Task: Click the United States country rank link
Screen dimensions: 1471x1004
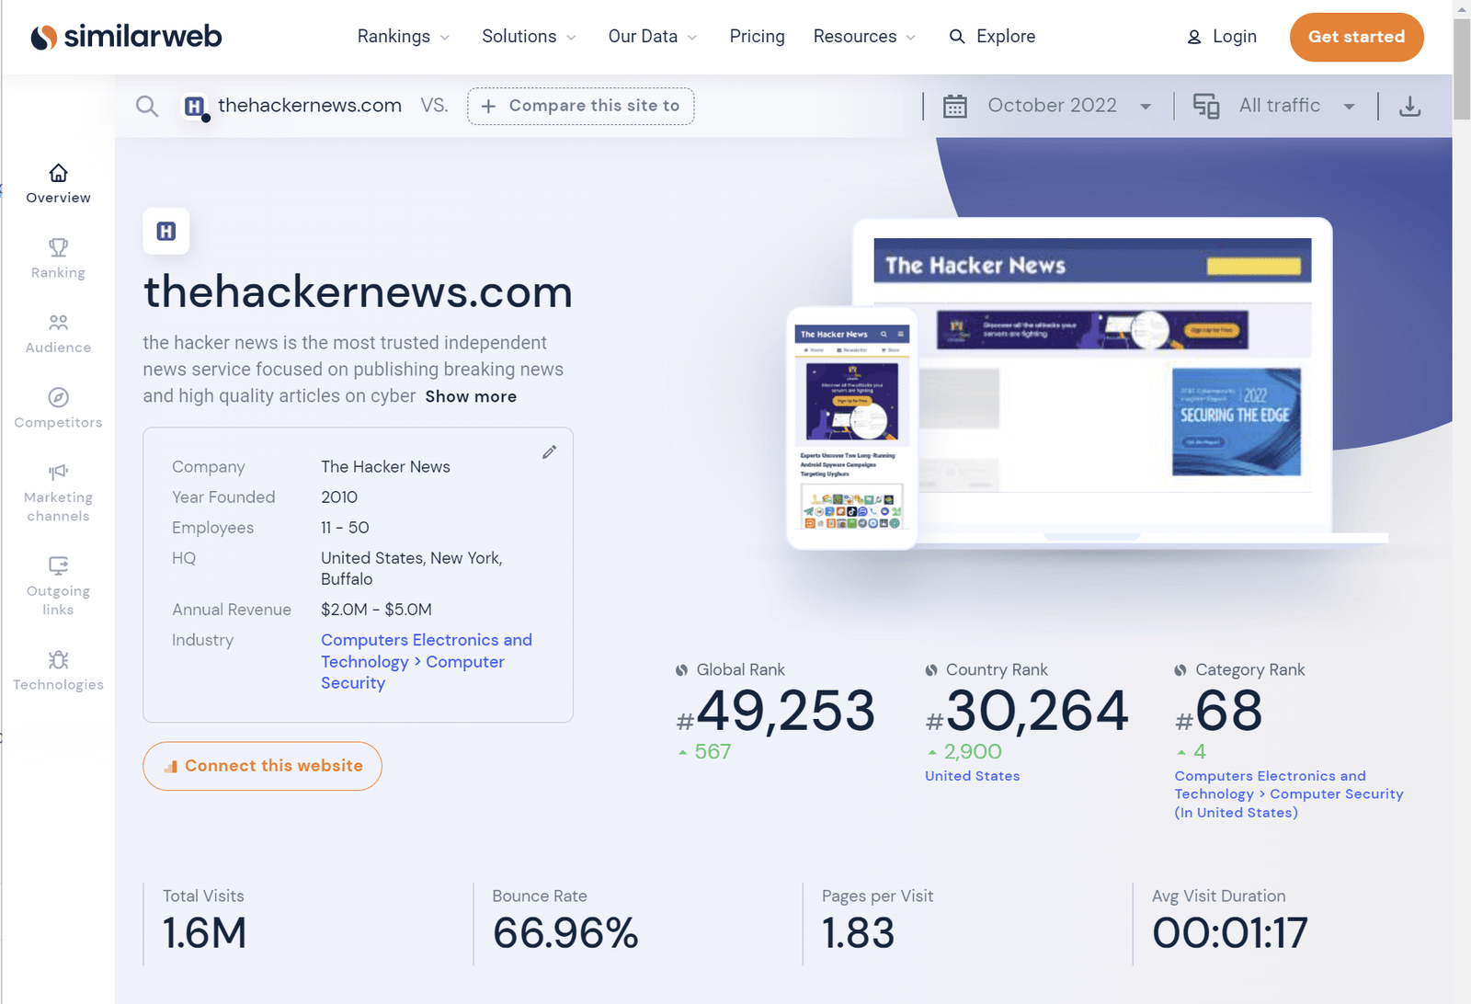Action: coord(973,776)
